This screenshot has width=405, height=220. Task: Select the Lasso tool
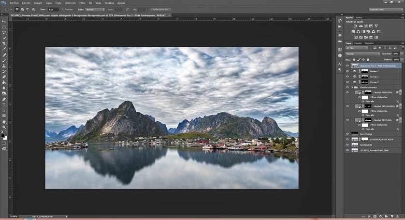[x=4, y=32]
